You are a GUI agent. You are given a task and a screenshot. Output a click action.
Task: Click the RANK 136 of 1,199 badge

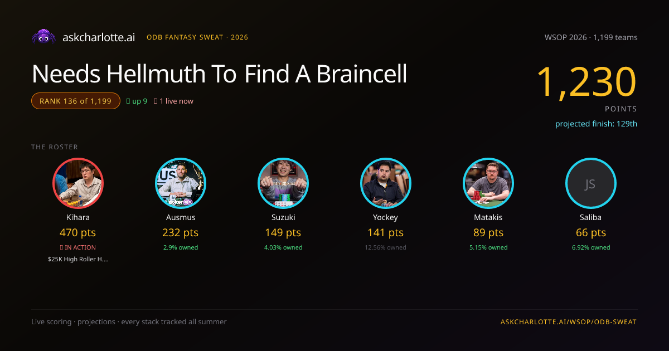point(76,101)
